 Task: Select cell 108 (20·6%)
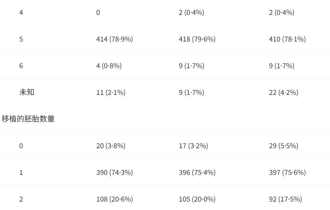point(115,199)
